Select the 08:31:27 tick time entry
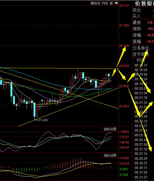The width and height of the screenshot is (154, 181). tap(141, 177)
